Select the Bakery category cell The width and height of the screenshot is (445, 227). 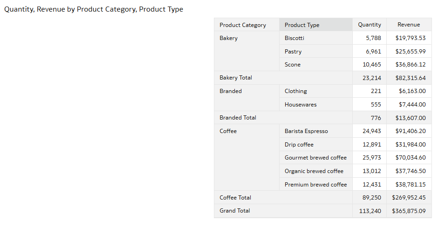point(228,38)
